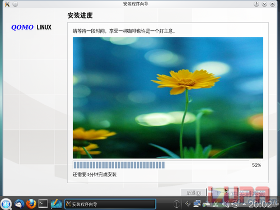Open the terminal from the taskbar
This screenshot has height=210, width=280.
click(x=43, y=204)
